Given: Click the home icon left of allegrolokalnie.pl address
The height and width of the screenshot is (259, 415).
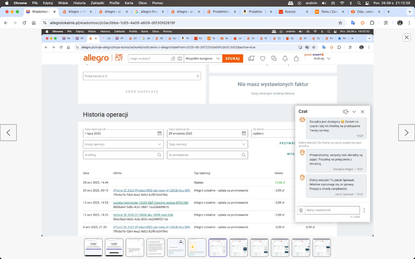Looking at the screenshot, I should click(x=34, y=23).
